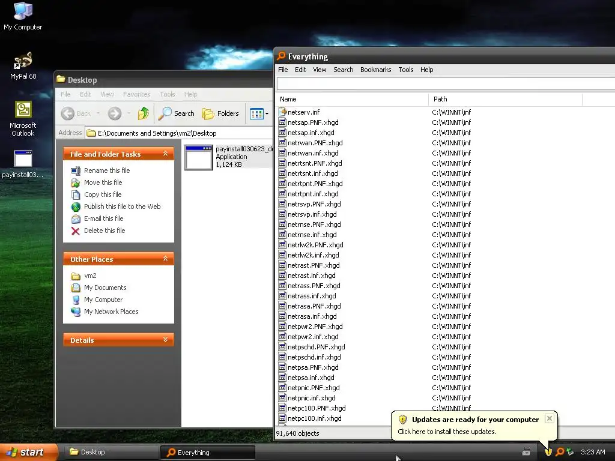Expand Details panel
615x461 pixels.
tap(166, 340)
